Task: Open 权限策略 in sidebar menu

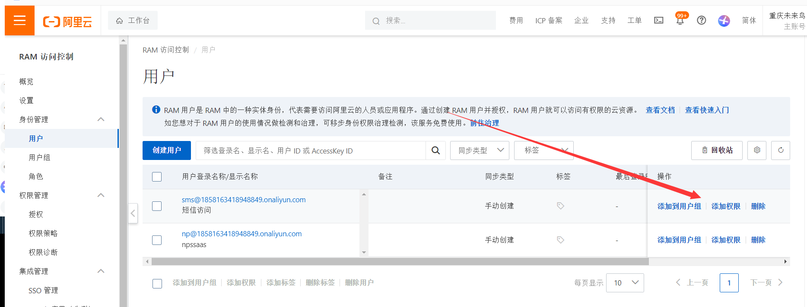Action: (x=43, y=233)
